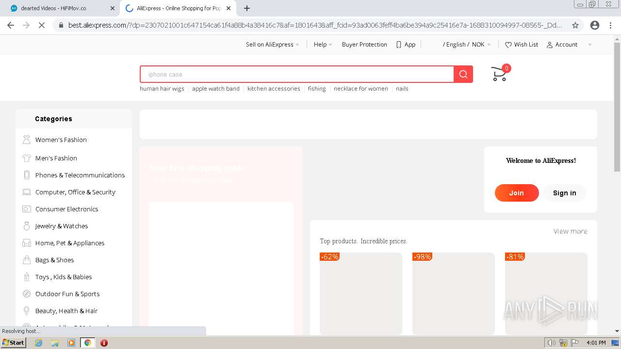Focus the iphone case search field

[x=297, y=74]
